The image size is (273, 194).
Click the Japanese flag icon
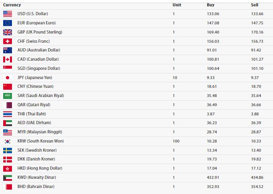pyautogui.click(x=8, y=77)
